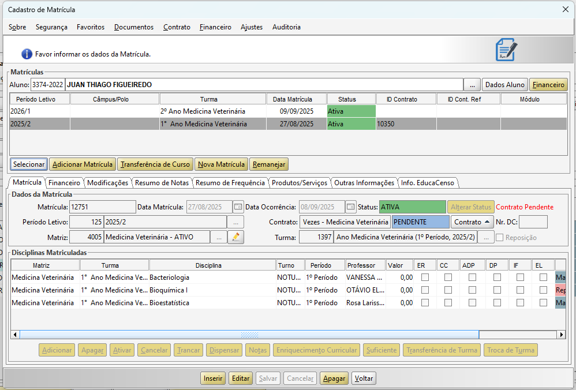
Task: Open the Sobre menu
Action: 17,27
